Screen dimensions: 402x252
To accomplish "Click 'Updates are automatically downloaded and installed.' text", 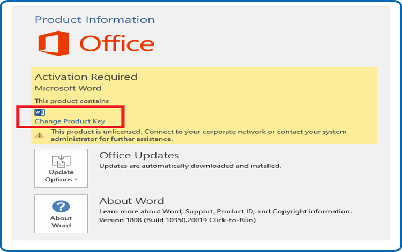I will 190,166.
